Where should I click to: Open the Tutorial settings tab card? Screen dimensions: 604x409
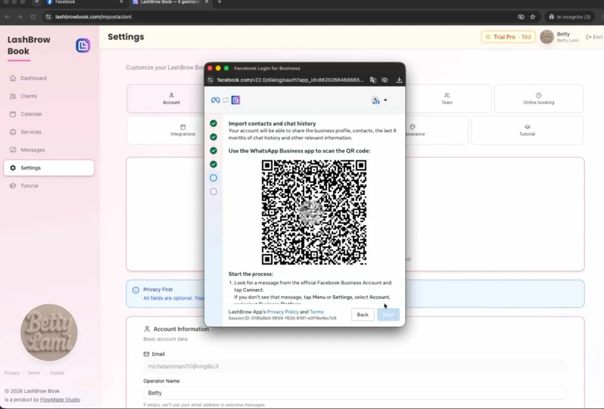point(527,130)
